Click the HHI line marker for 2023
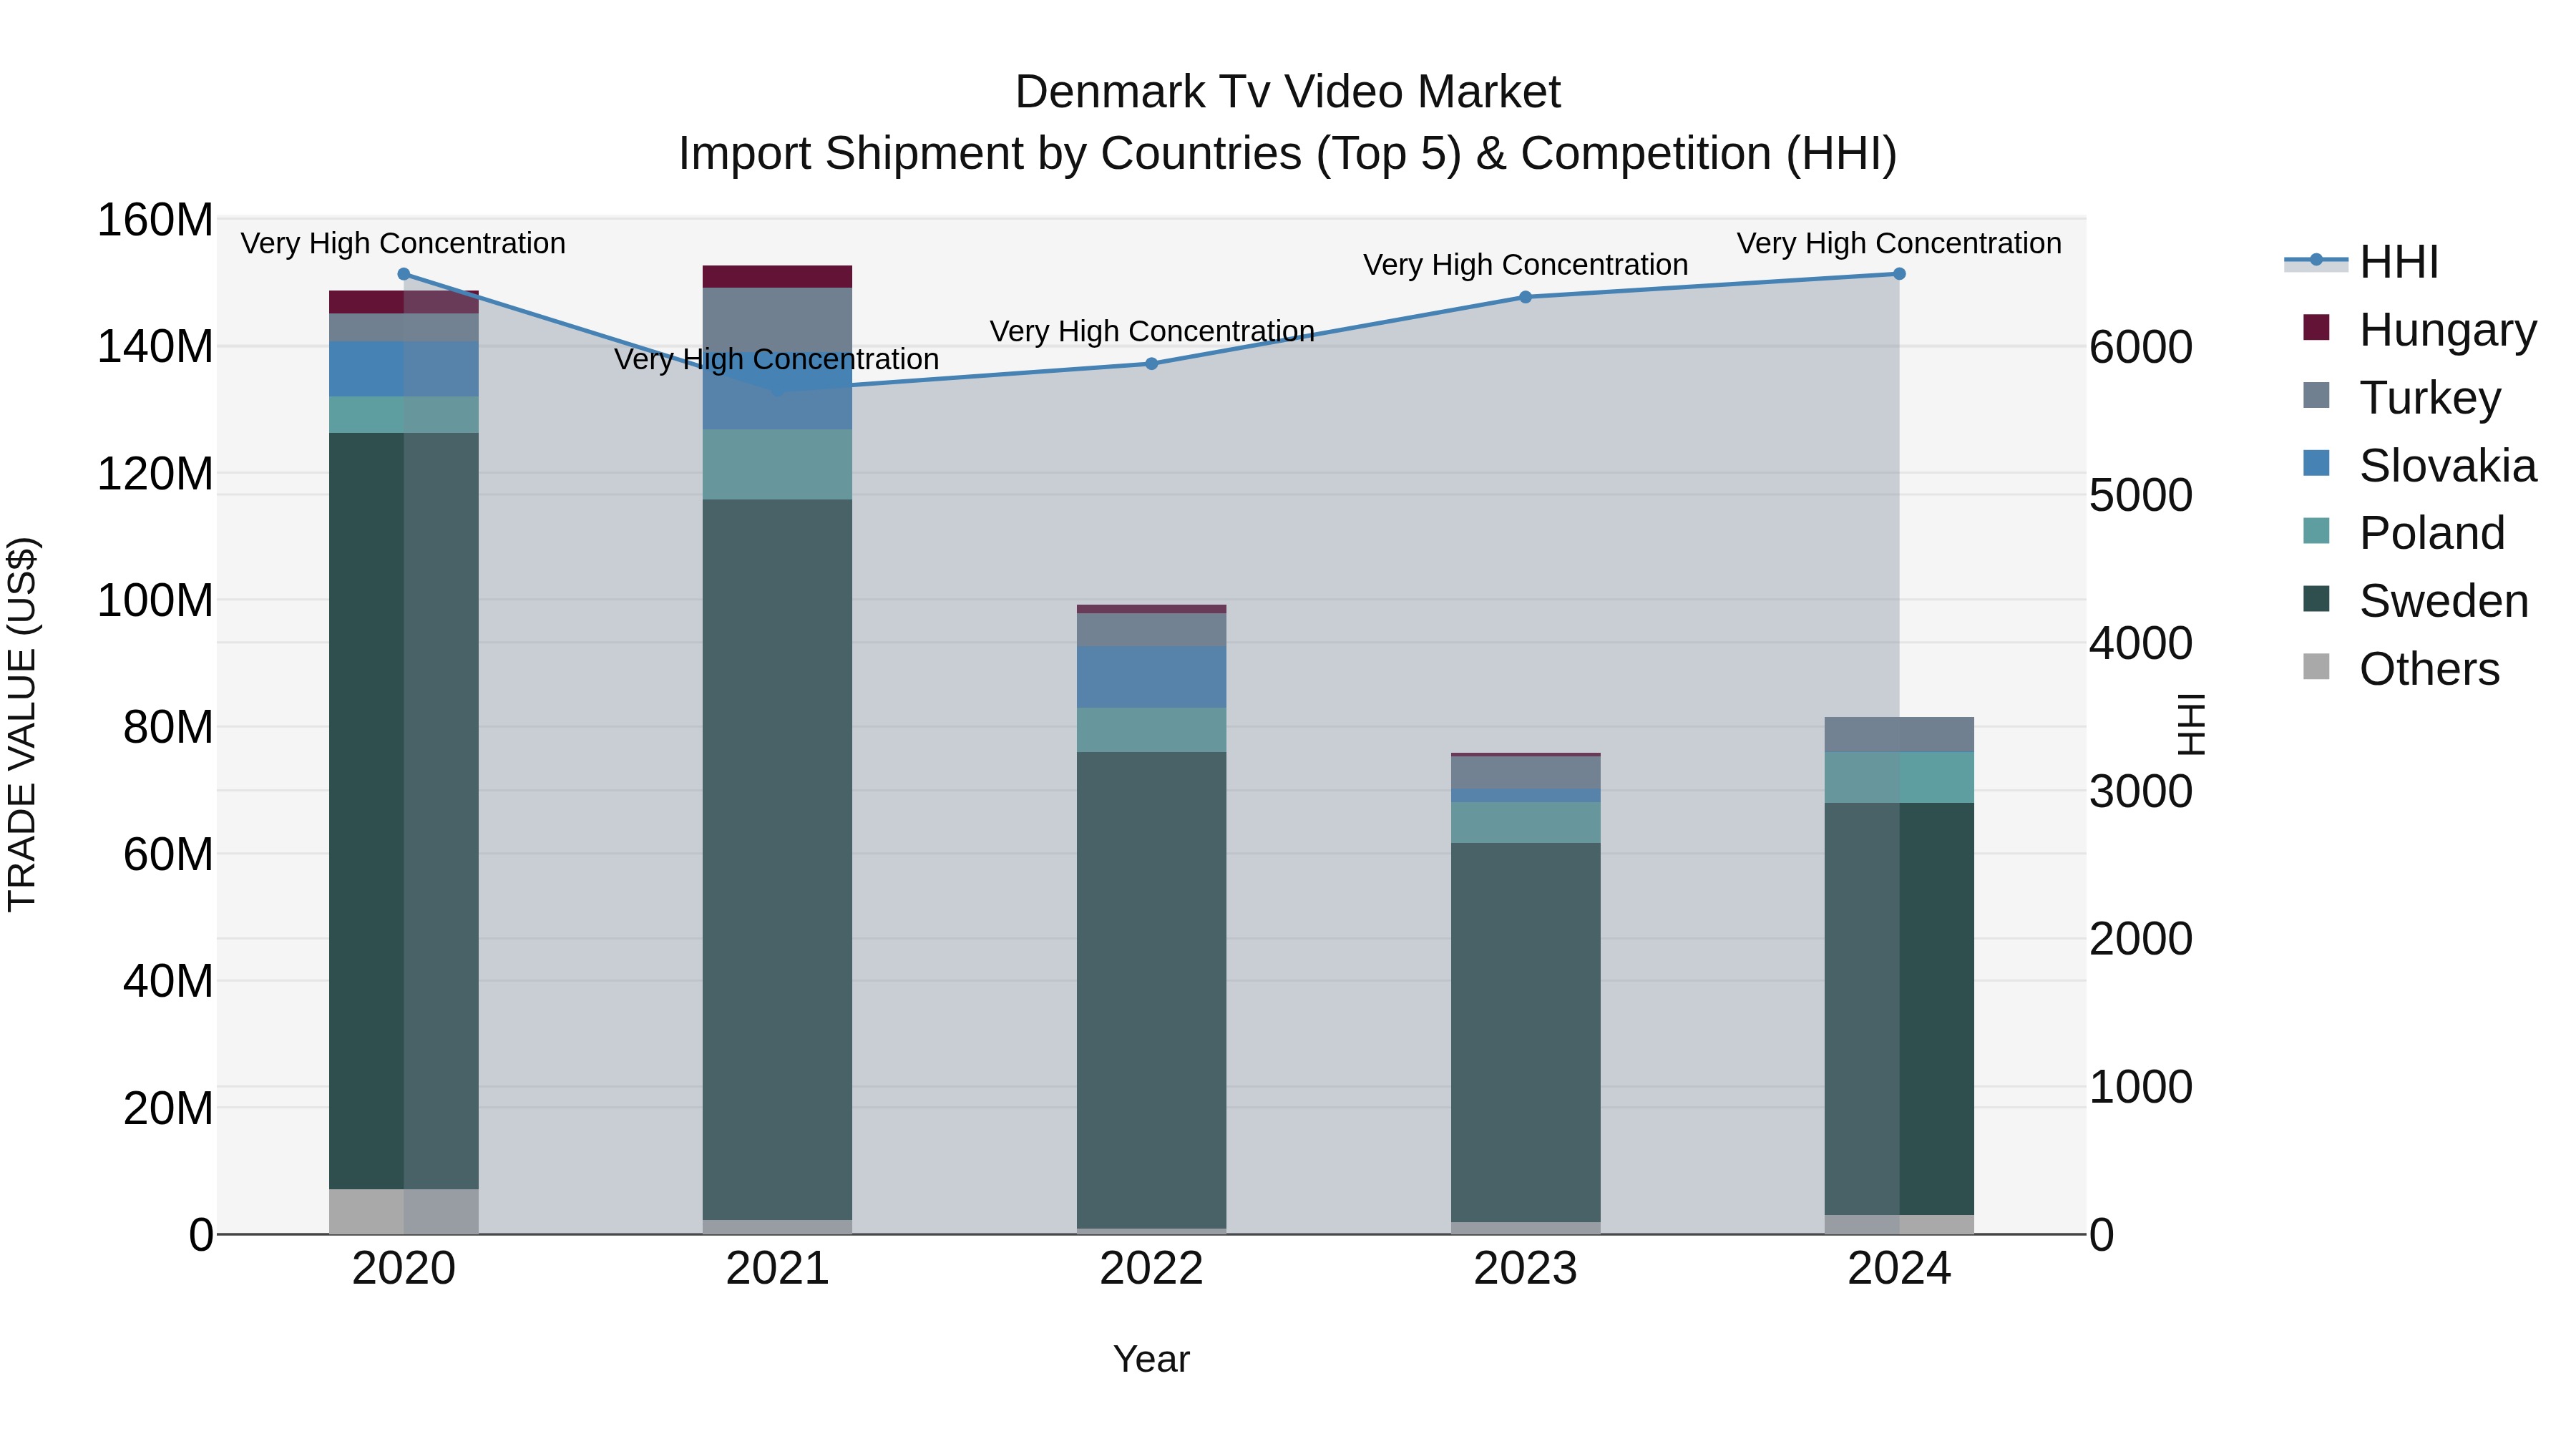This screenshot has height=1449, width=2576. click(x=1525, y=297)
